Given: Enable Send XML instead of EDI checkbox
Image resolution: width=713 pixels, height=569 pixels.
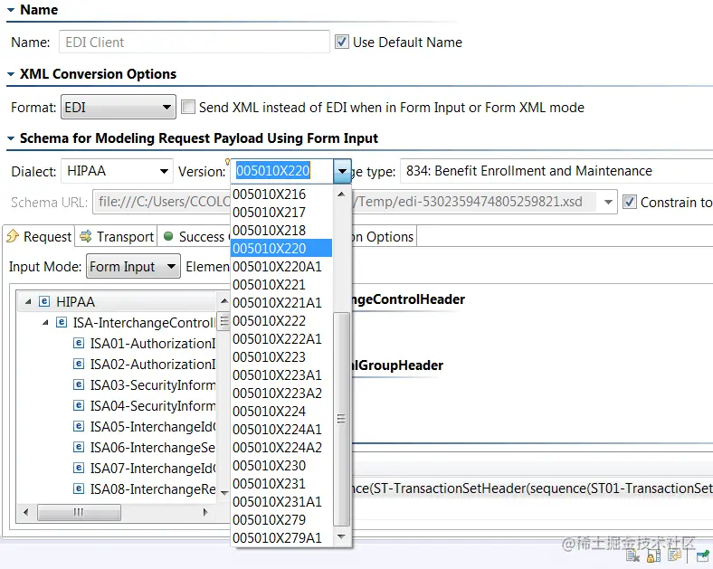Looking at the screenshot, I should click(188, 108).
